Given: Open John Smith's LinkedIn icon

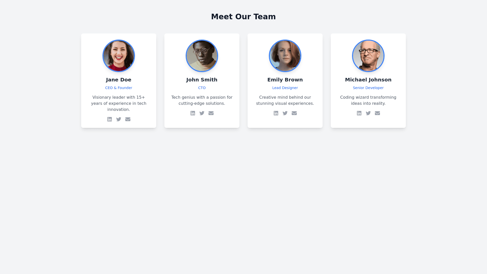Looking at the screenshot, I should [193, 113].
